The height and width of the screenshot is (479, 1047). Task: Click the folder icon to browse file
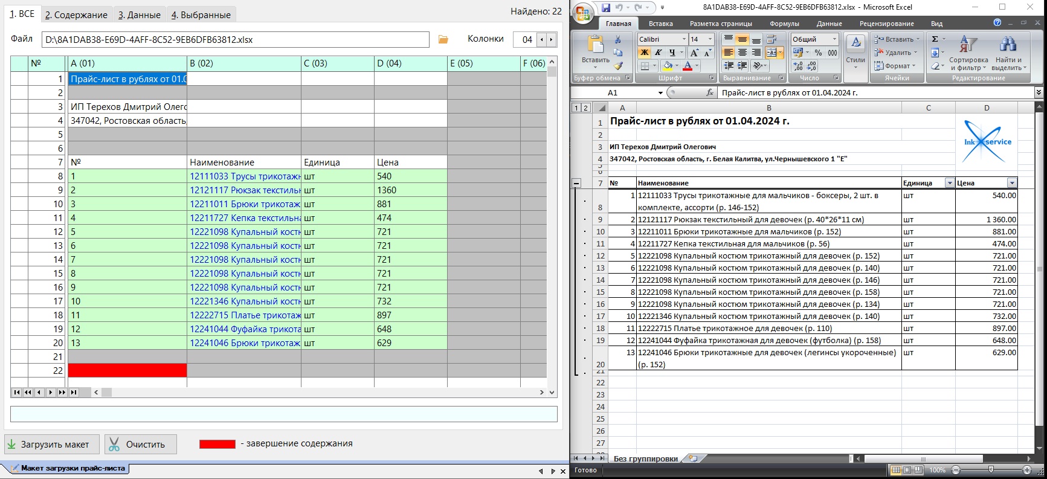coord(443,39)
